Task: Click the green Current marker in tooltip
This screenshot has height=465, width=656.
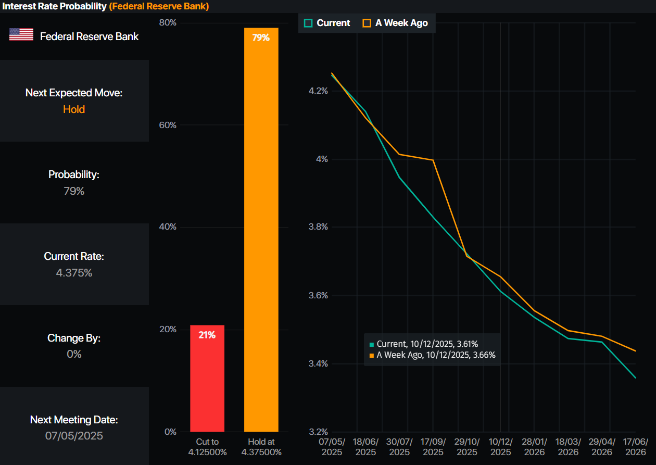Action: pyautogui.click(x=372, y=344)
